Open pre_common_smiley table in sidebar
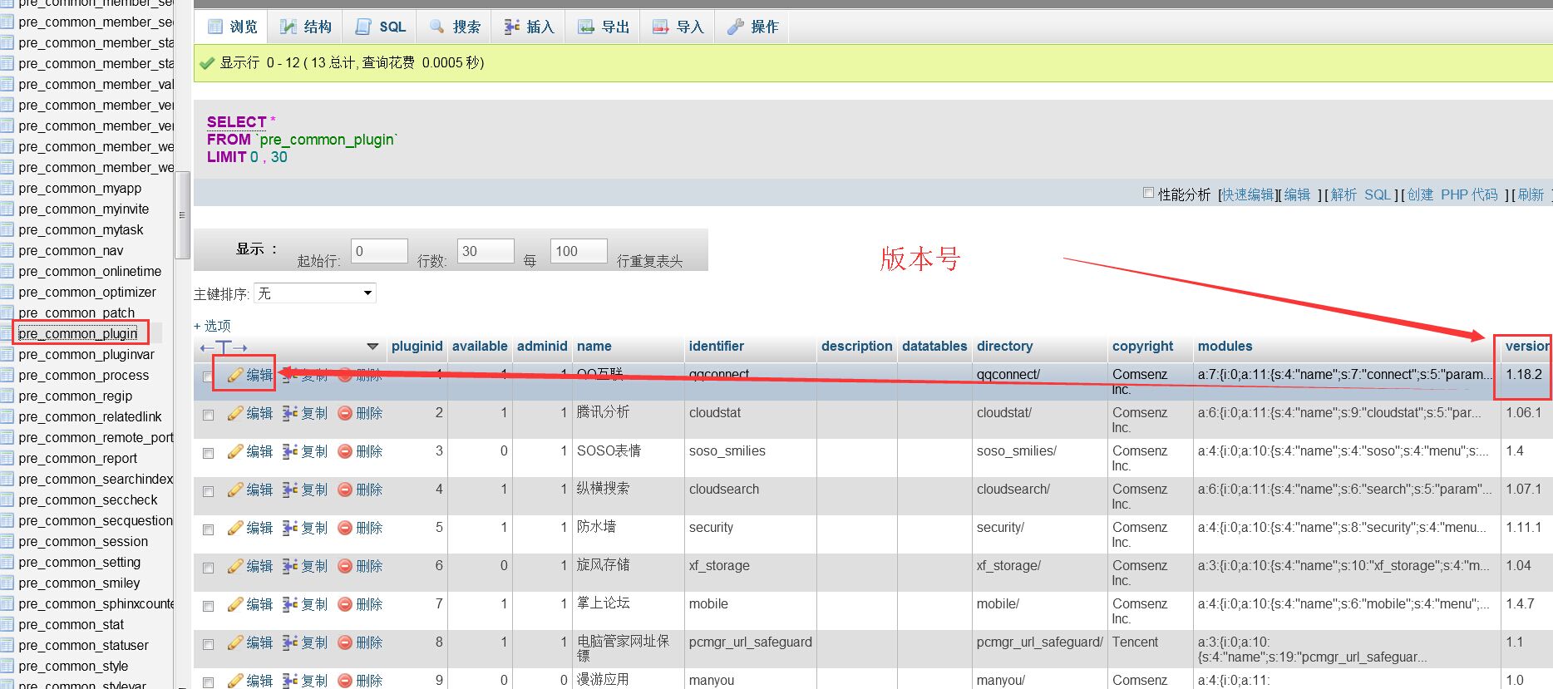Screen dimensions: 1553x689 click(x=79, y=583)
